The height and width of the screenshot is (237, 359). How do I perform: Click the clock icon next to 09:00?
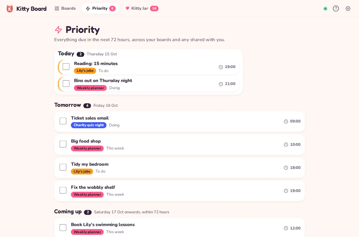point(286,121)
